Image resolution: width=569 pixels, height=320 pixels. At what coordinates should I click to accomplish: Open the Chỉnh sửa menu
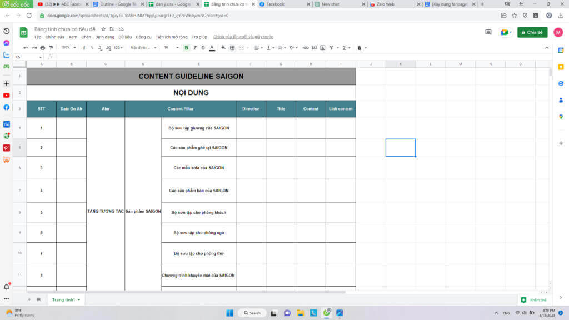click(55, 37)
